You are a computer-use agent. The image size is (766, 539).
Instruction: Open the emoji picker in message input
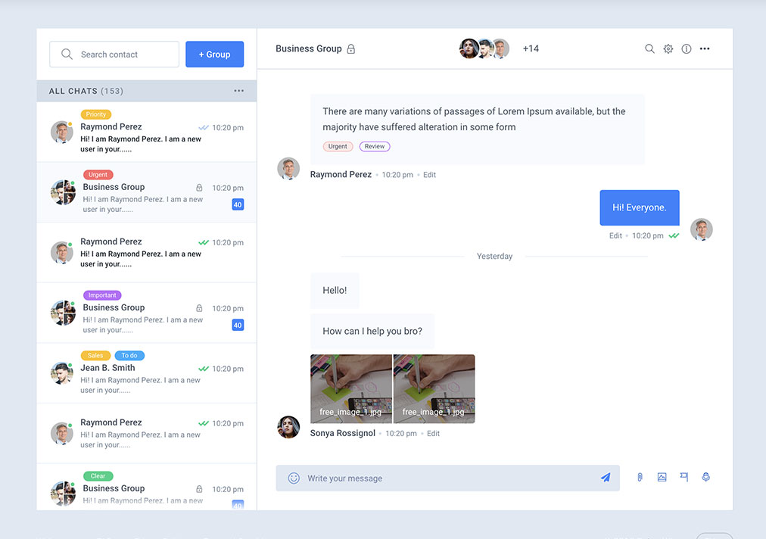292,478
